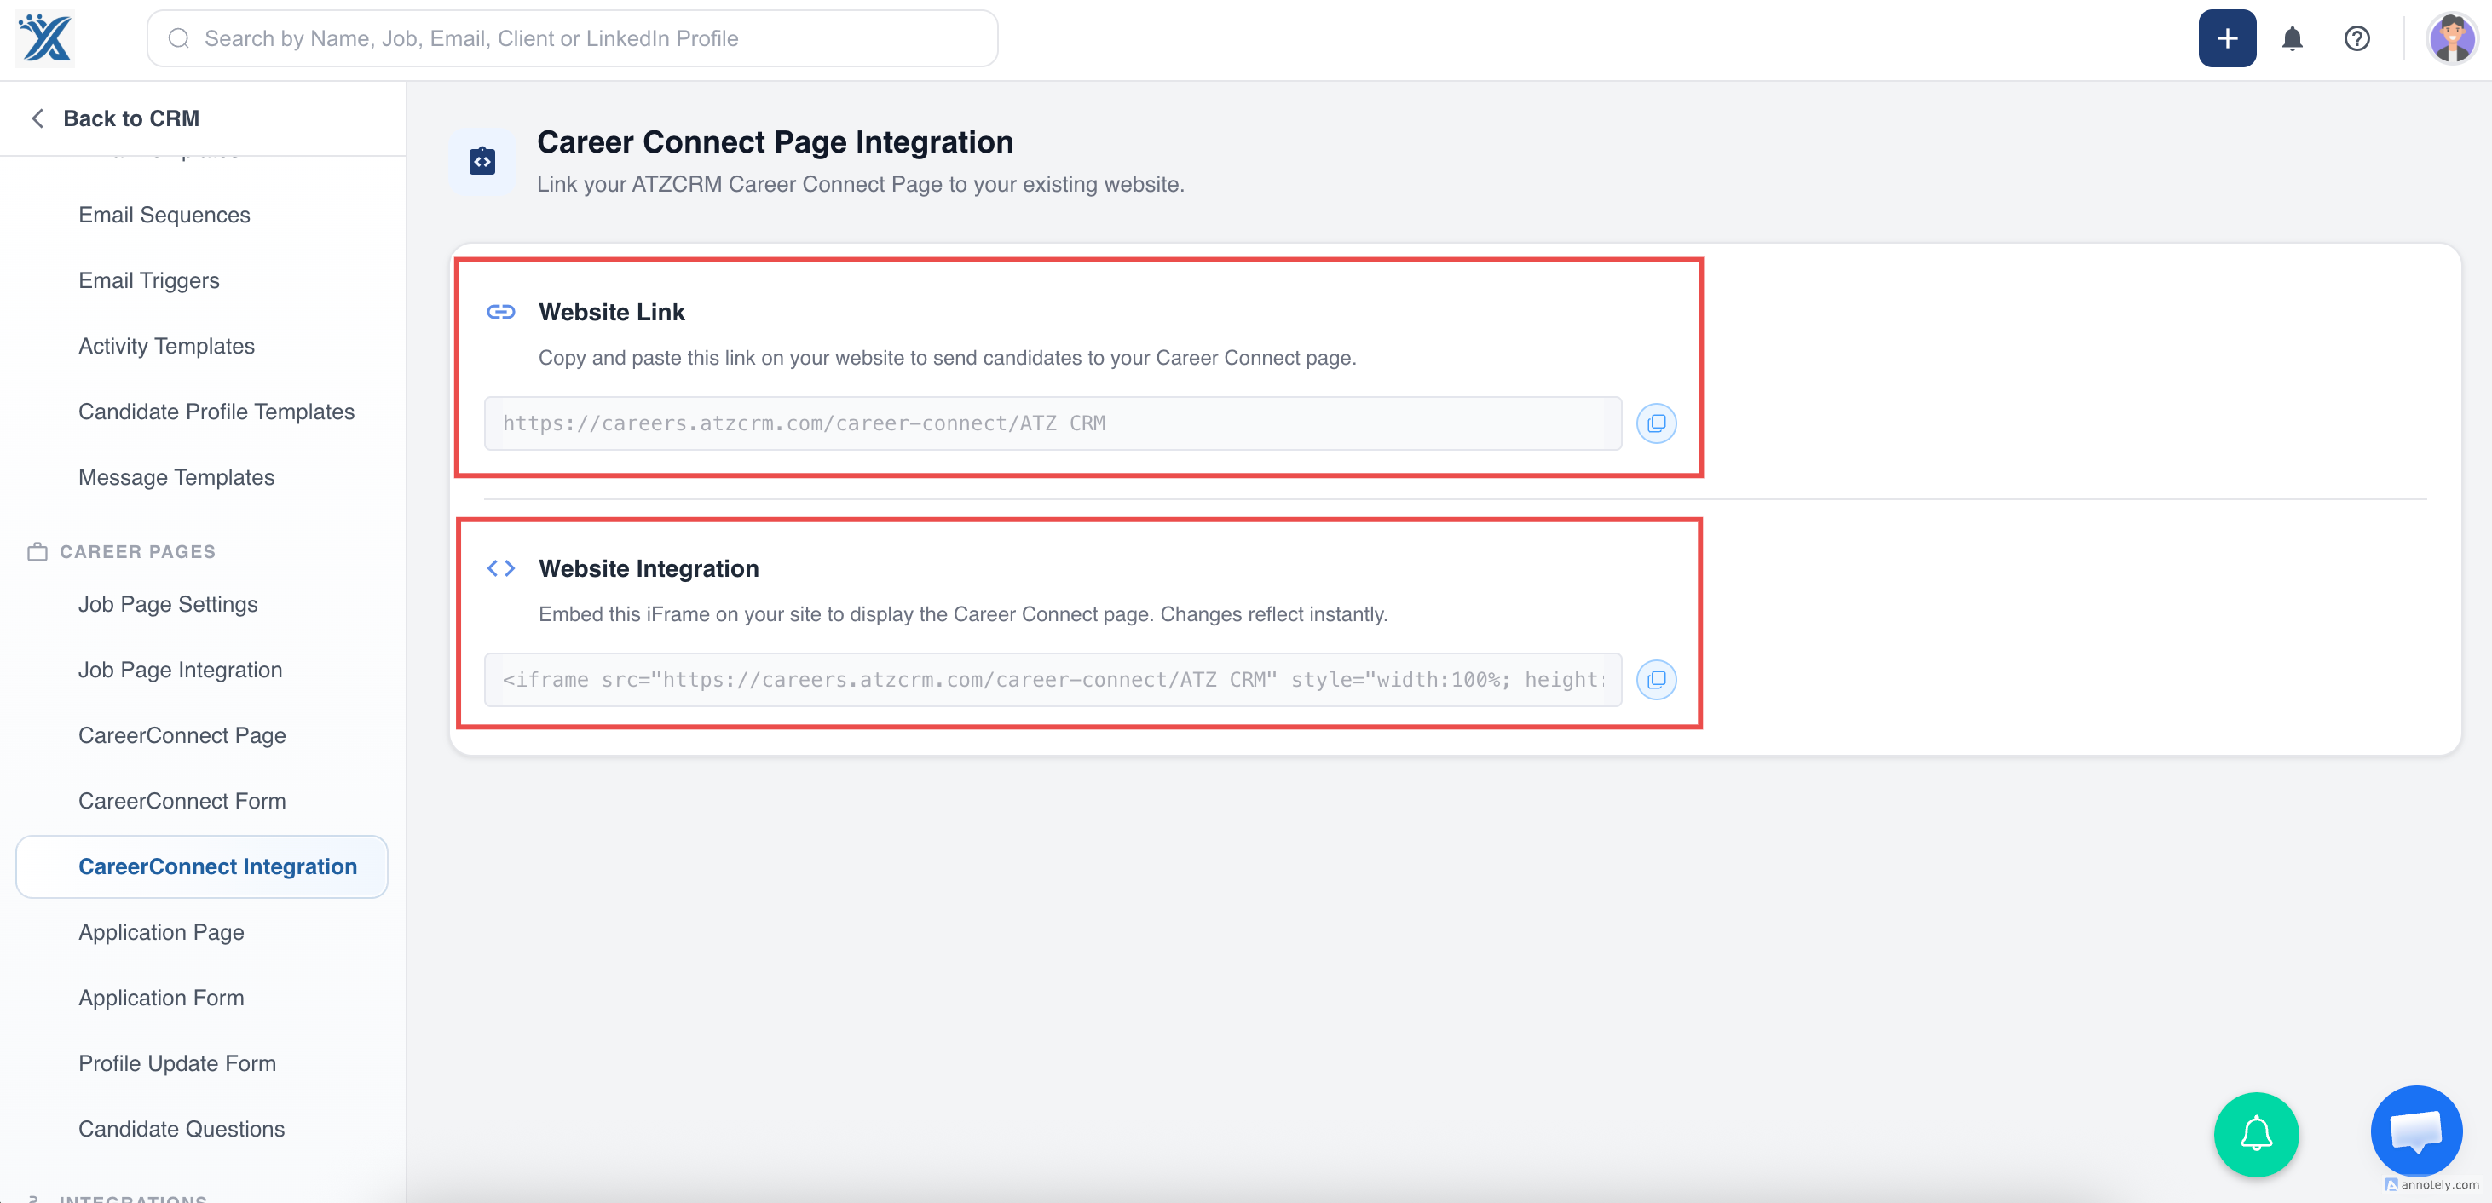The width and height of the screenshot is (2492, 1203).
Task: Go Back to CRM
Action: point(131,118)
